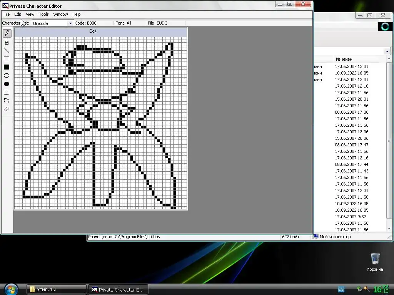Viewport: 394px width, 295px height.
Task: Click the Размещение path in status bar
Action: click(124, 237)
